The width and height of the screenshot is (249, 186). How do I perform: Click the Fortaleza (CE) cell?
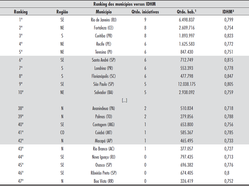[104, 28]
